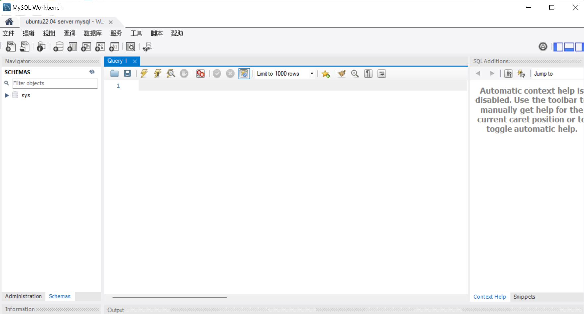Open a SQL script file in new tab

(24, 46)
